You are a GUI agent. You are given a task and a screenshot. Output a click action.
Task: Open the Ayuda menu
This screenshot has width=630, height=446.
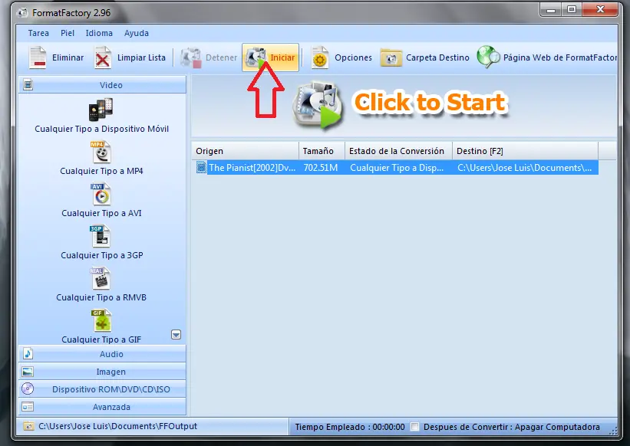click(136, 33)
